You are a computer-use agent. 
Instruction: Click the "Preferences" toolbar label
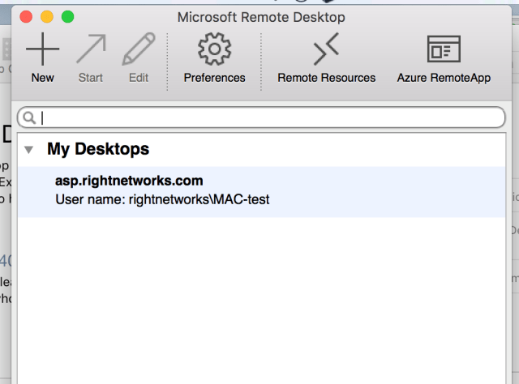(x=214, y=79)
